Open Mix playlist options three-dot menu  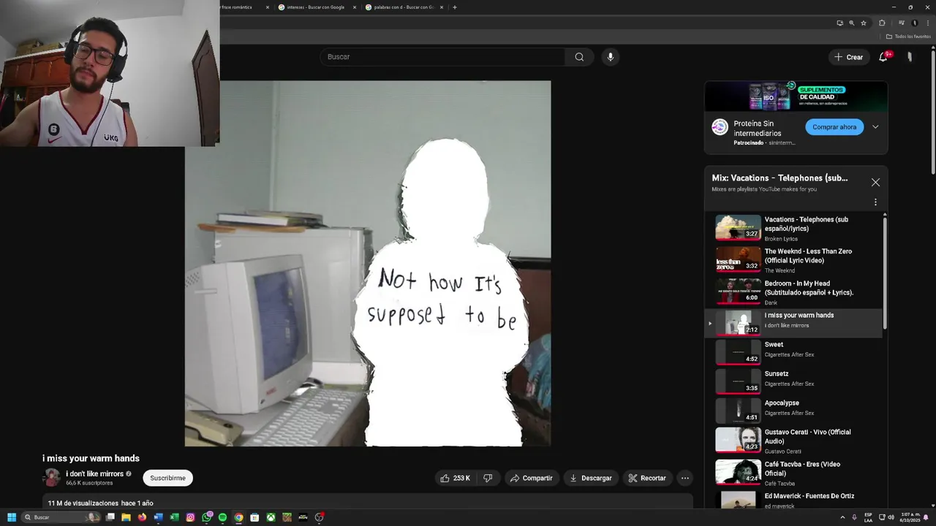(875, 202)
